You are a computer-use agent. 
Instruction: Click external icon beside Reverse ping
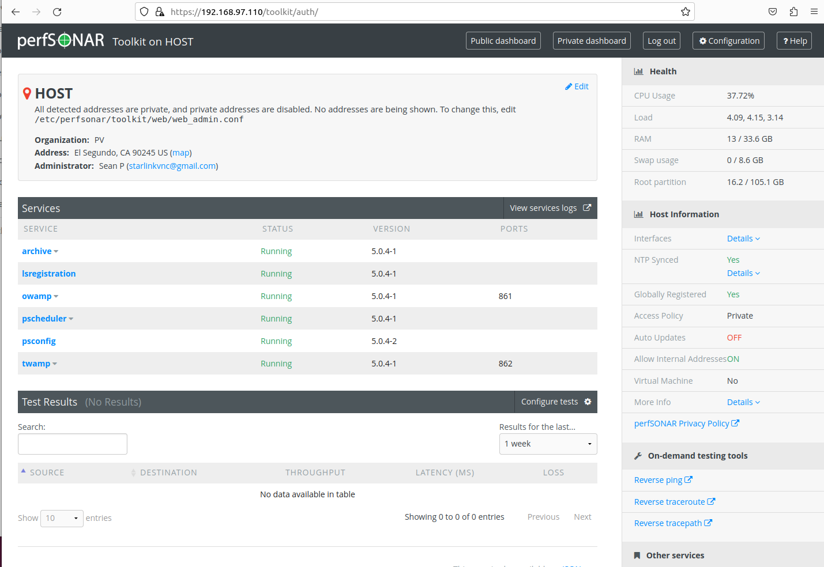pos(688,479)
